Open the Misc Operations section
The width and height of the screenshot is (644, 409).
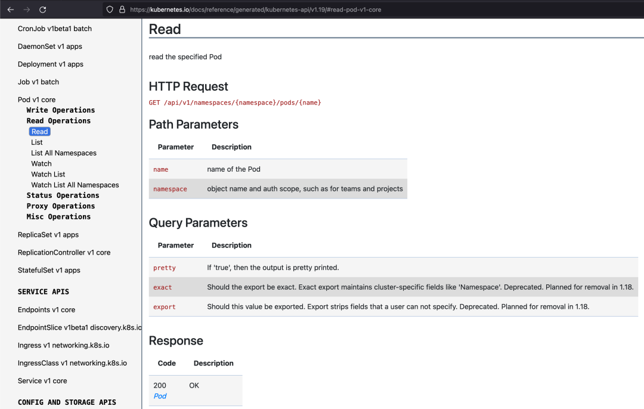(58, 216)
